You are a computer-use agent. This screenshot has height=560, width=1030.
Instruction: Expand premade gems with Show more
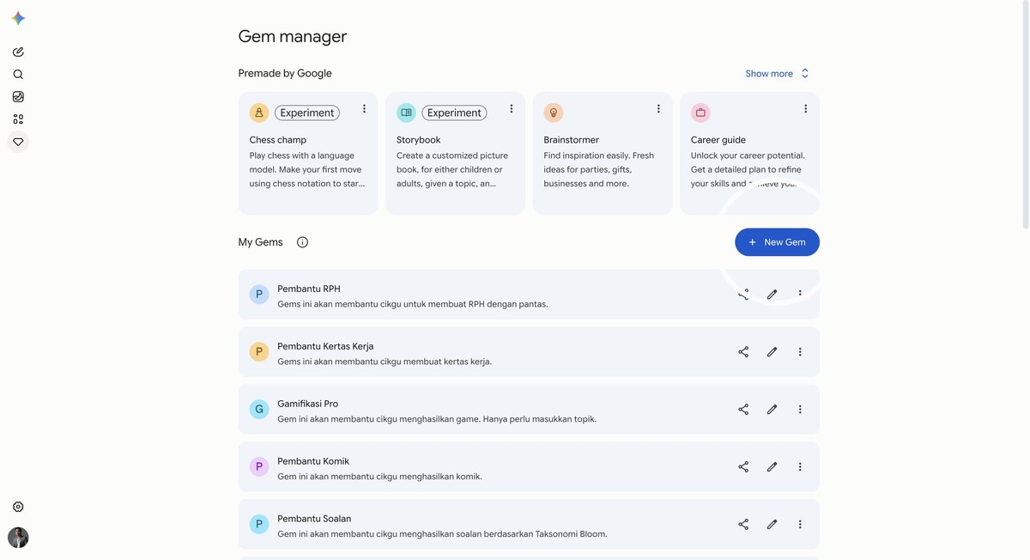(x=777, y=74)
